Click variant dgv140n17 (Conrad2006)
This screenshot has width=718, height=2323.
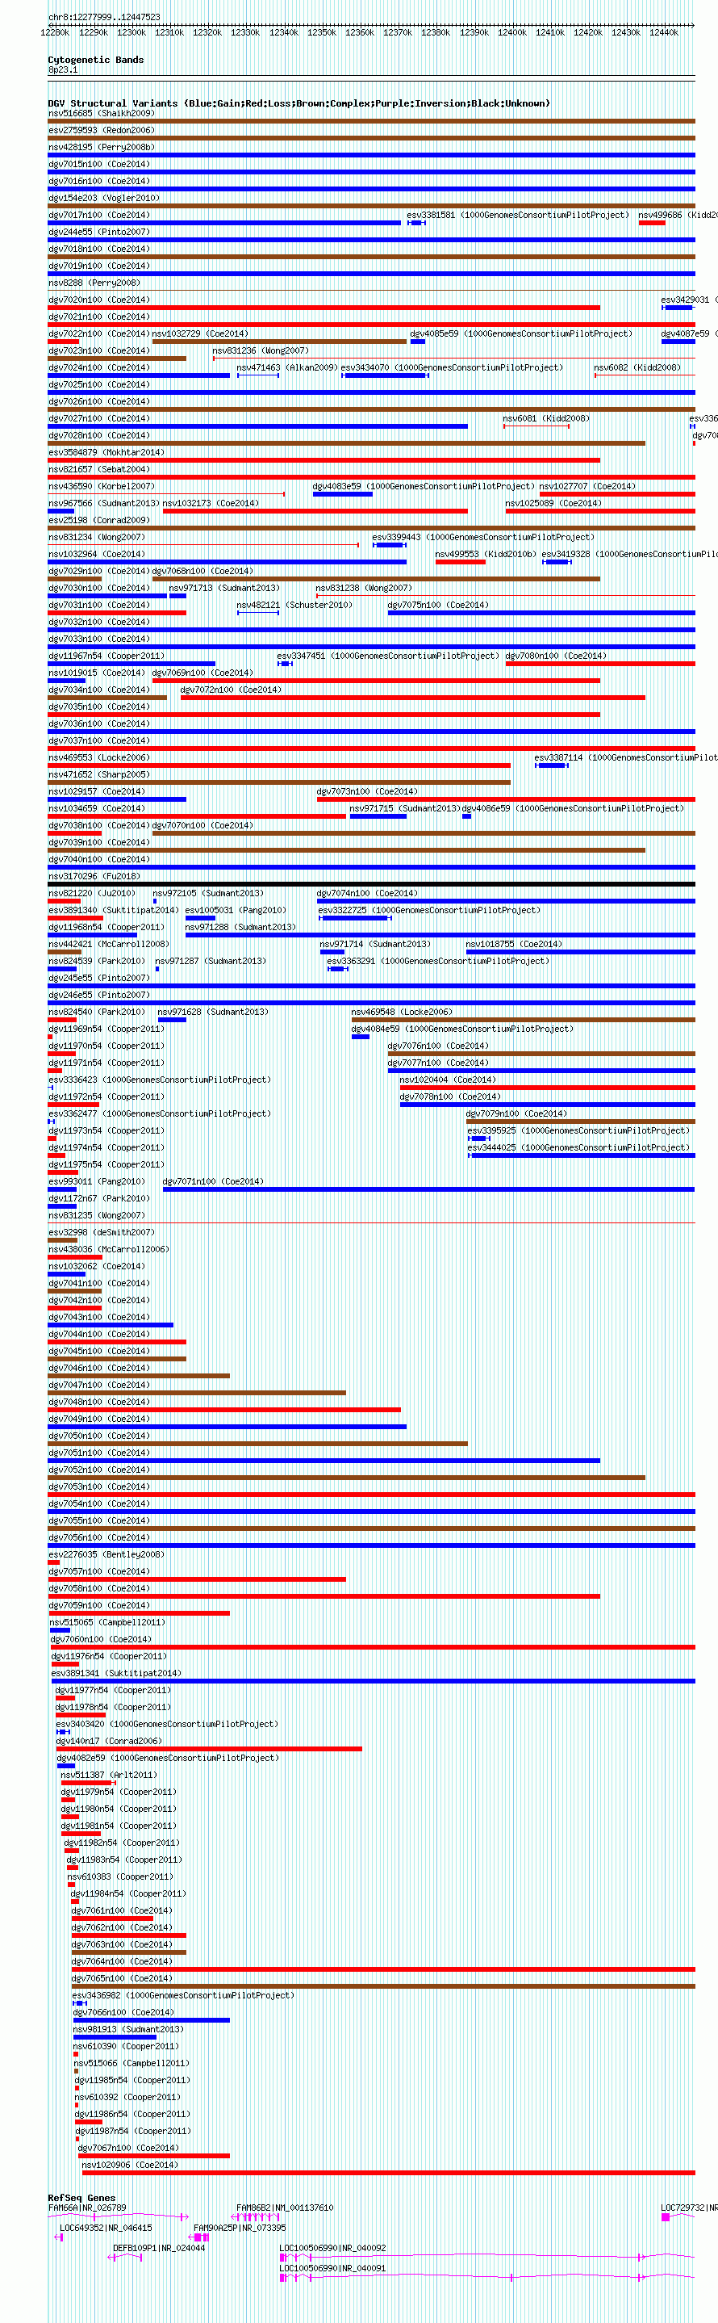pyautogui.click(x=109, y=1742)
